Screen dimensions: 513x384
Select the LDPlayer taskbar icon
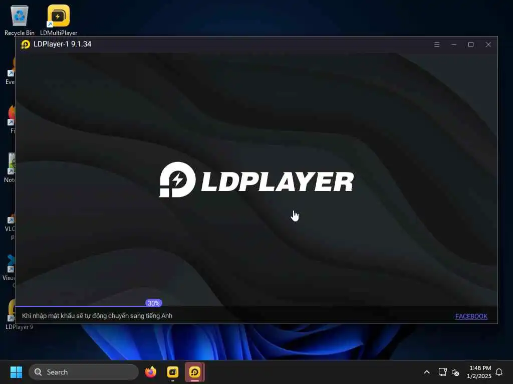coord(195,372)
